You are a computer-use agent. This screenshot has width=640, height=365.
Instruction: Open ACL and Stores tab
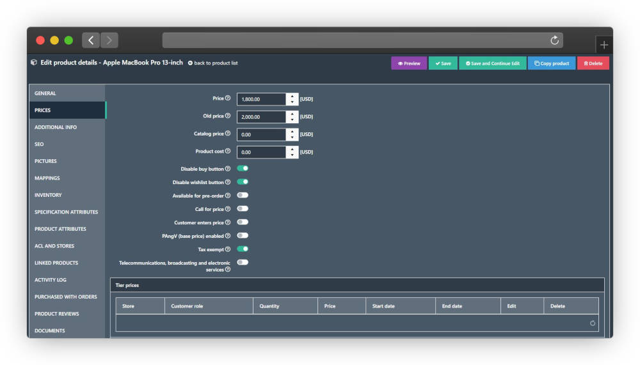click(x=67, y=246)
